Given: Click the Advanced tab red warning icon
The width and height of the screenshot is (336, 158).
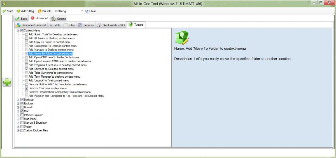Looking at the screenshot, I should tap(32, 18).
